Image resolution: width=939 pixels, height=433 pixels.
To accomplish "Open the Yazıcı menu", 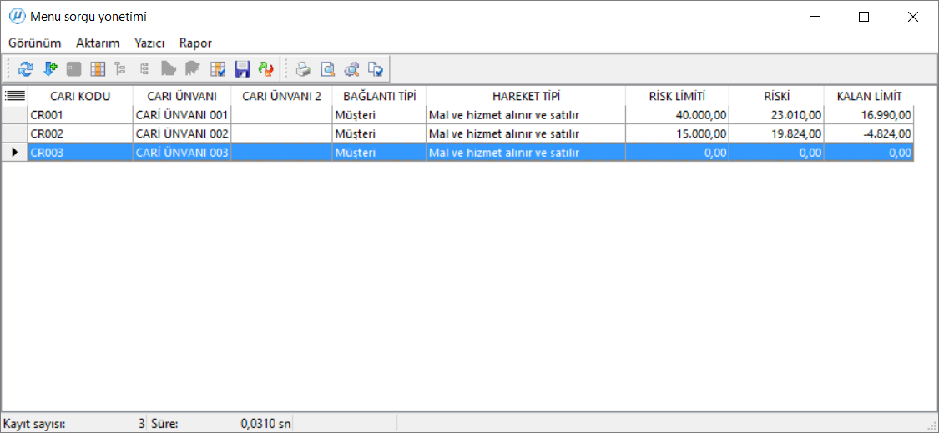I will 149,43.
